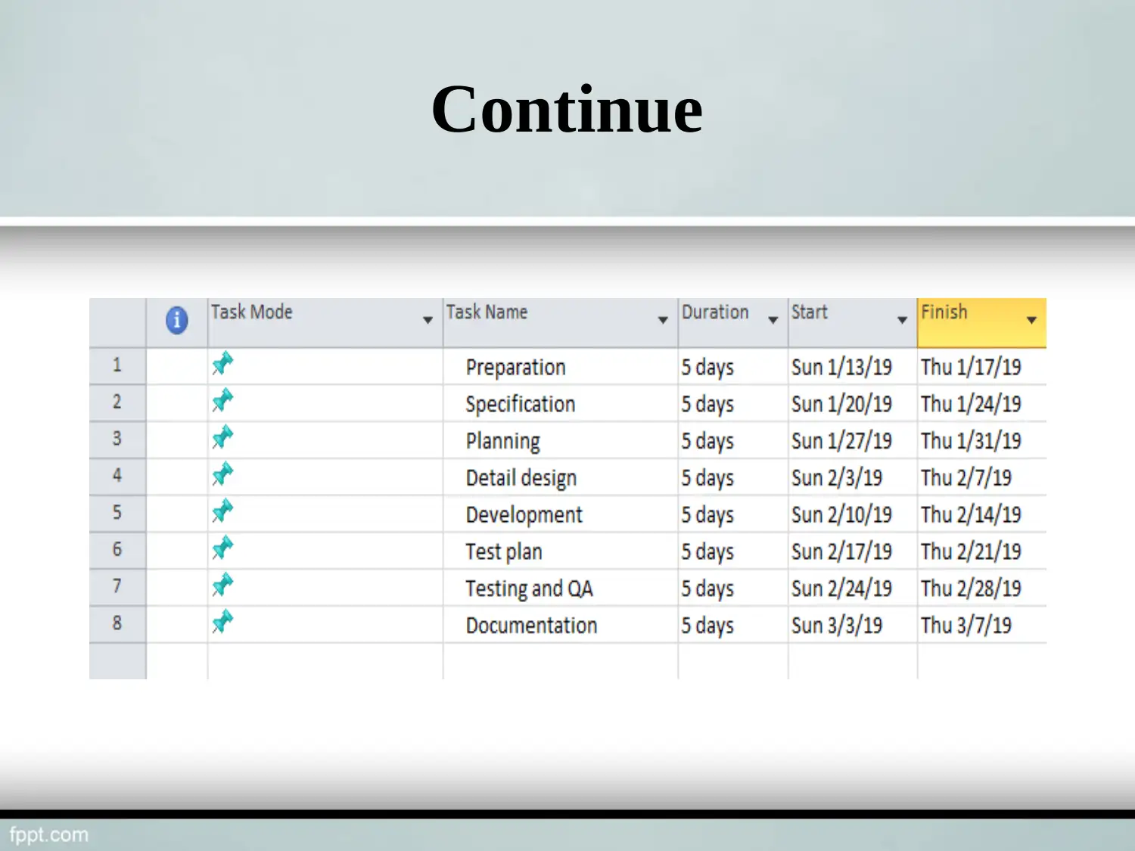Click the Test plan task name cell
Screen dimensions: 1135x851
click(561, 551)
